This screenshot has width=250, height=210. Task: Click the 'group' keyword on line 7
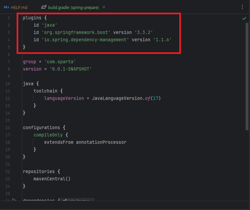coord(30,62)
